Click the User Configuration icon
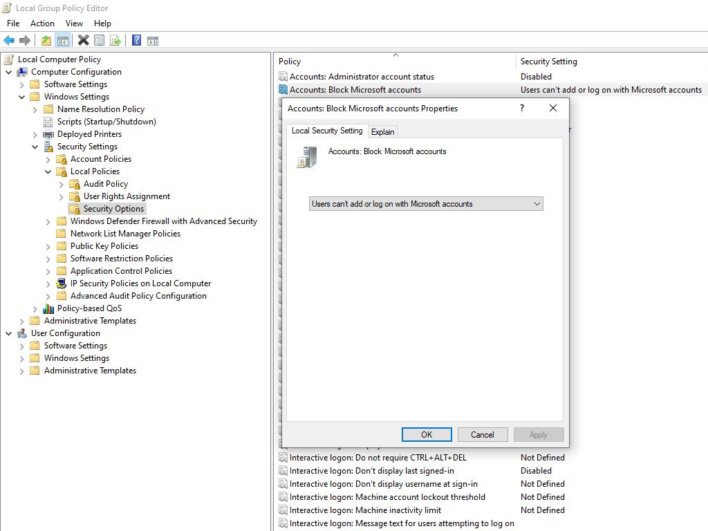This screenshot has height=531, width=708. coord(22,333)
